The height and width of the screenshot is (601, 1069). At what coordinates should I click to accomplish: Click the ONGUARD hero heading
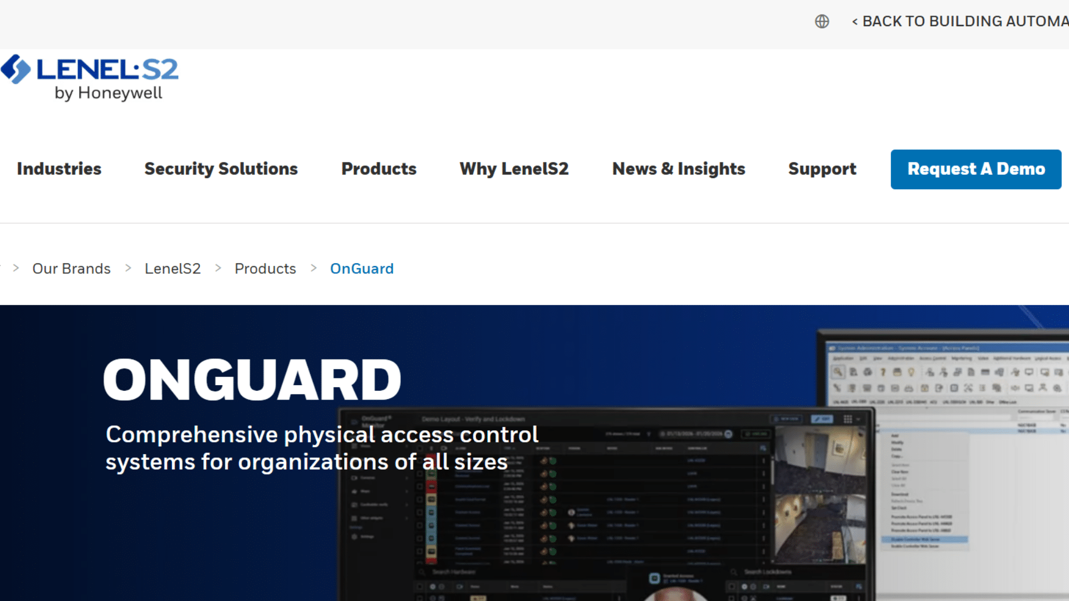(x=252, y=380)
